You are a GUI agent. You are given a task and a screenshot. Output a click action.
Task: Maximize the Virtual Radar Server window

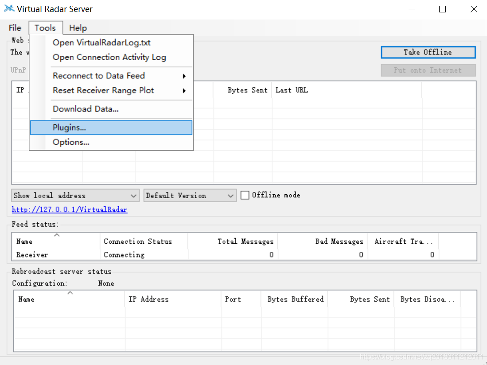click(x=442, y=9)
